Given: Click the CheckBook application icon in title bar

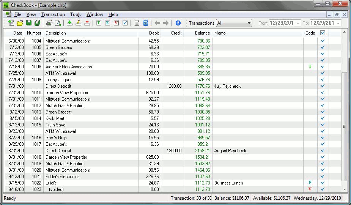Looking at the screenshot, I should [6, 5].
